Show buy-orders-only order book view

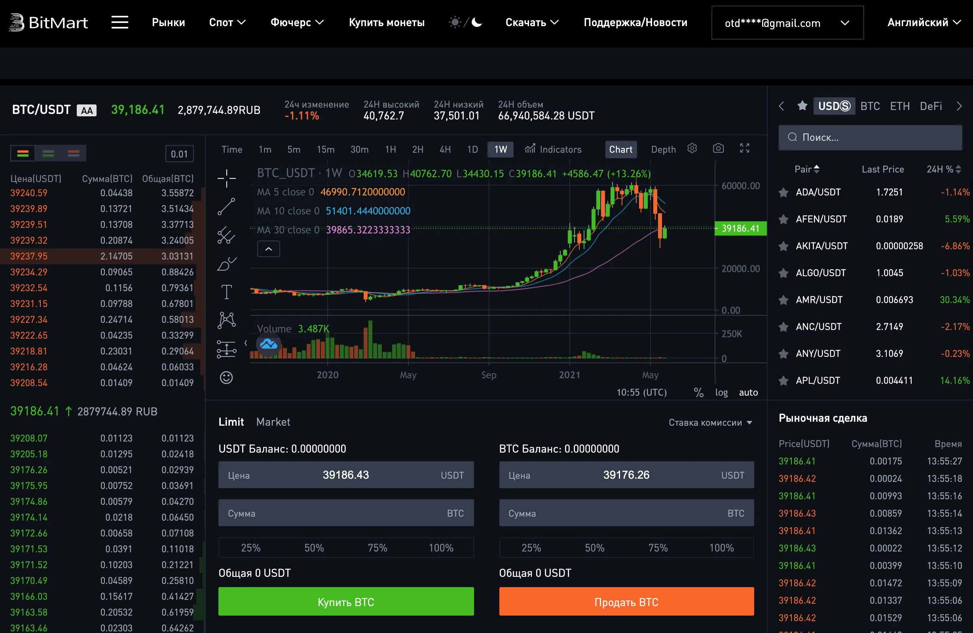pyautogui.click(x=48, y=154)
